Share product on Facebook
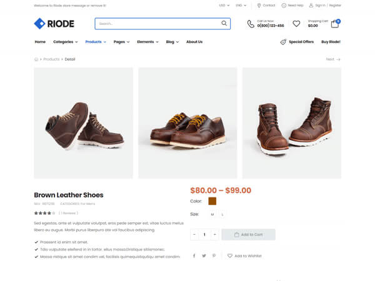Screen dimensions: 375x281 pyautogui.click(x=194, y=255)
